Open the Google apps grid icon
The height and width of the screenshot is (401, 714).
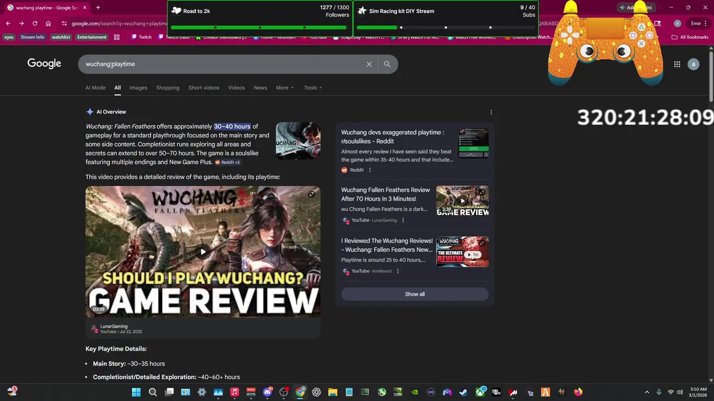point(677,64)
